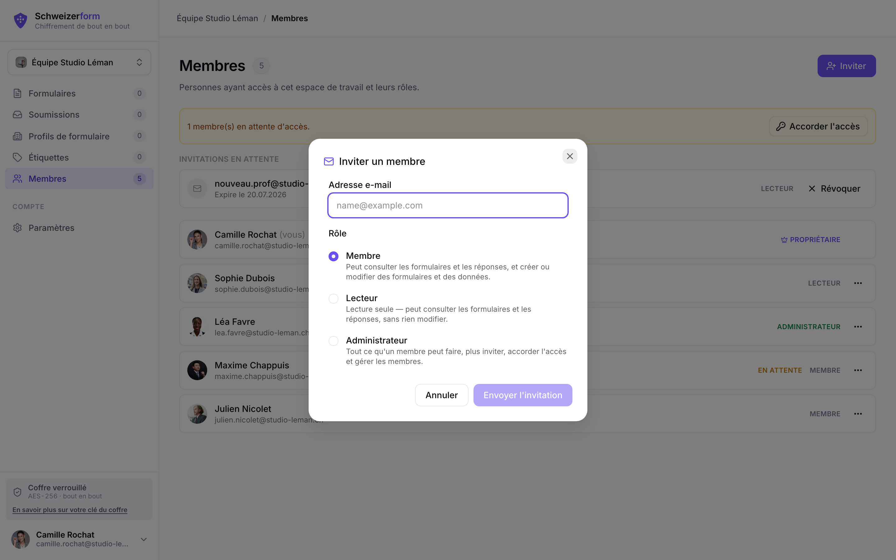Select the Membre role radio button
This screenshot has height=560, width=896.
pos(333,256)
